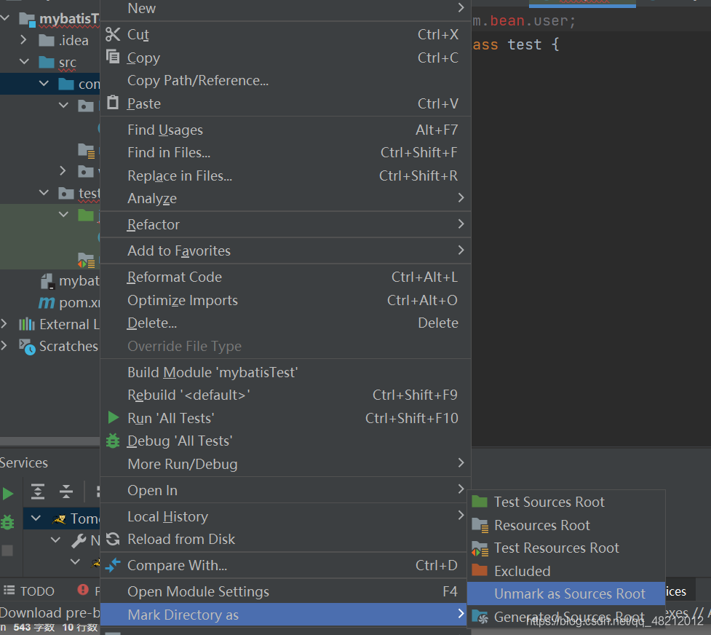Select Find in Files
Viewport: 711px width, 635px height.
click(x=285, y=152)
